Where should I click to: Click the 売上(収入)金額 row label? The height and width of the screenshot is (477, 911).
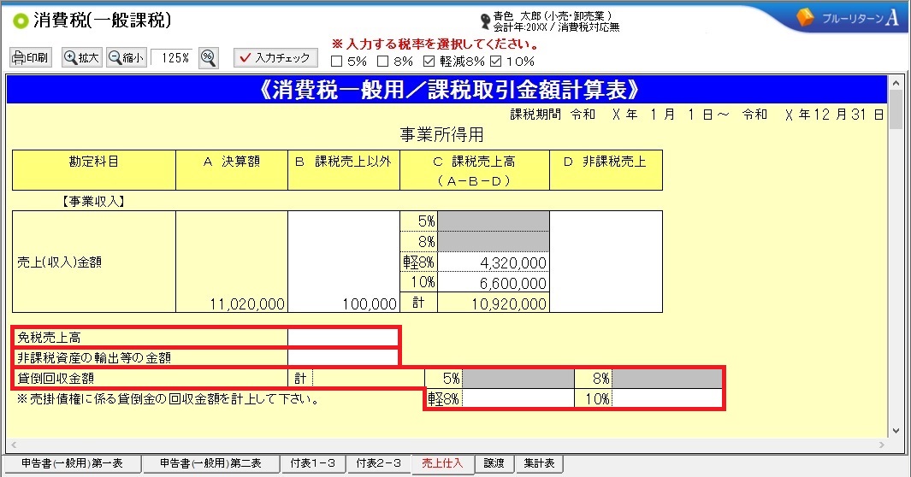[59, 262]
